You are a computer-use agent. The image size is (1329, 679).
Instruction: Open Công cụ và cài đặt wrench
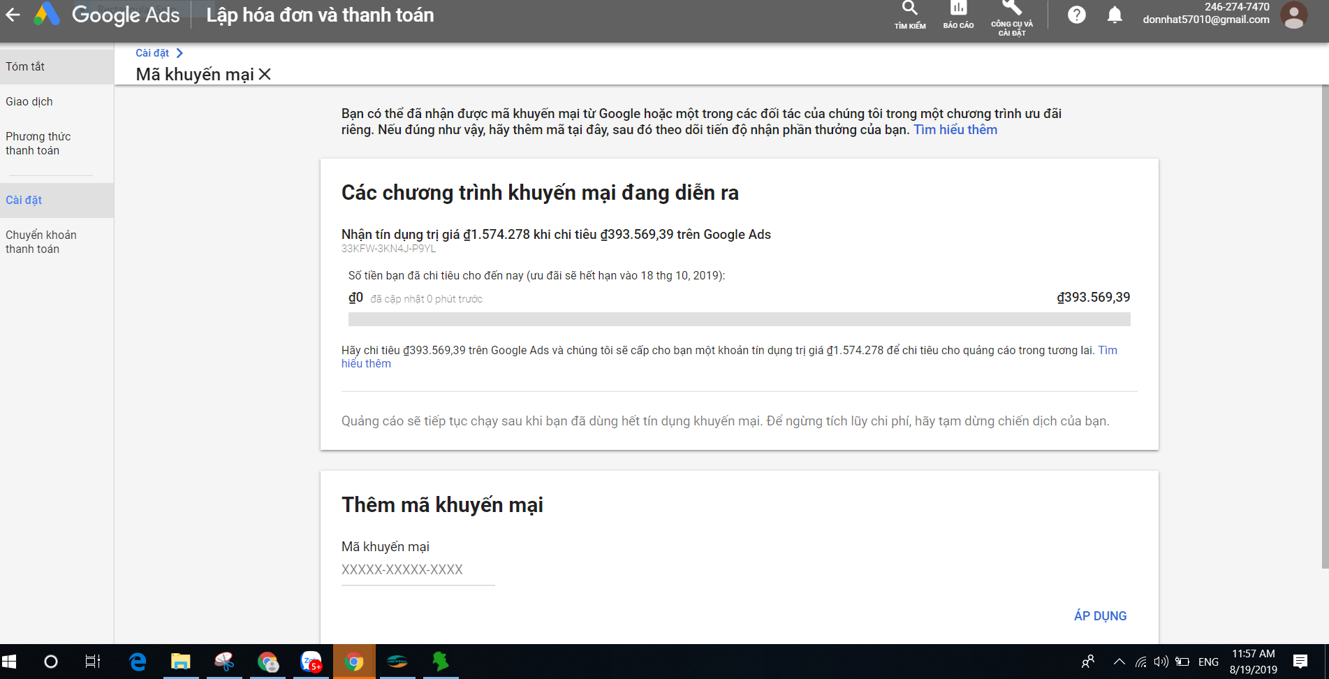point(1012,18)
